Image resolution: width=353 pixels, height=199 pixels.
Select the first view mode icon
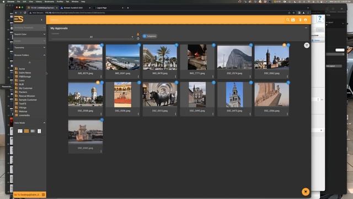coord(20,131)
